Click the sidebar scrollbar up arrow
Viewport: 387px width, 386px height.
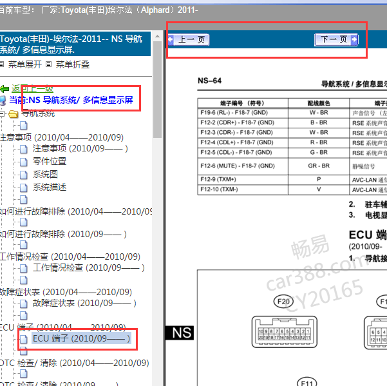[x=157, y=37]
